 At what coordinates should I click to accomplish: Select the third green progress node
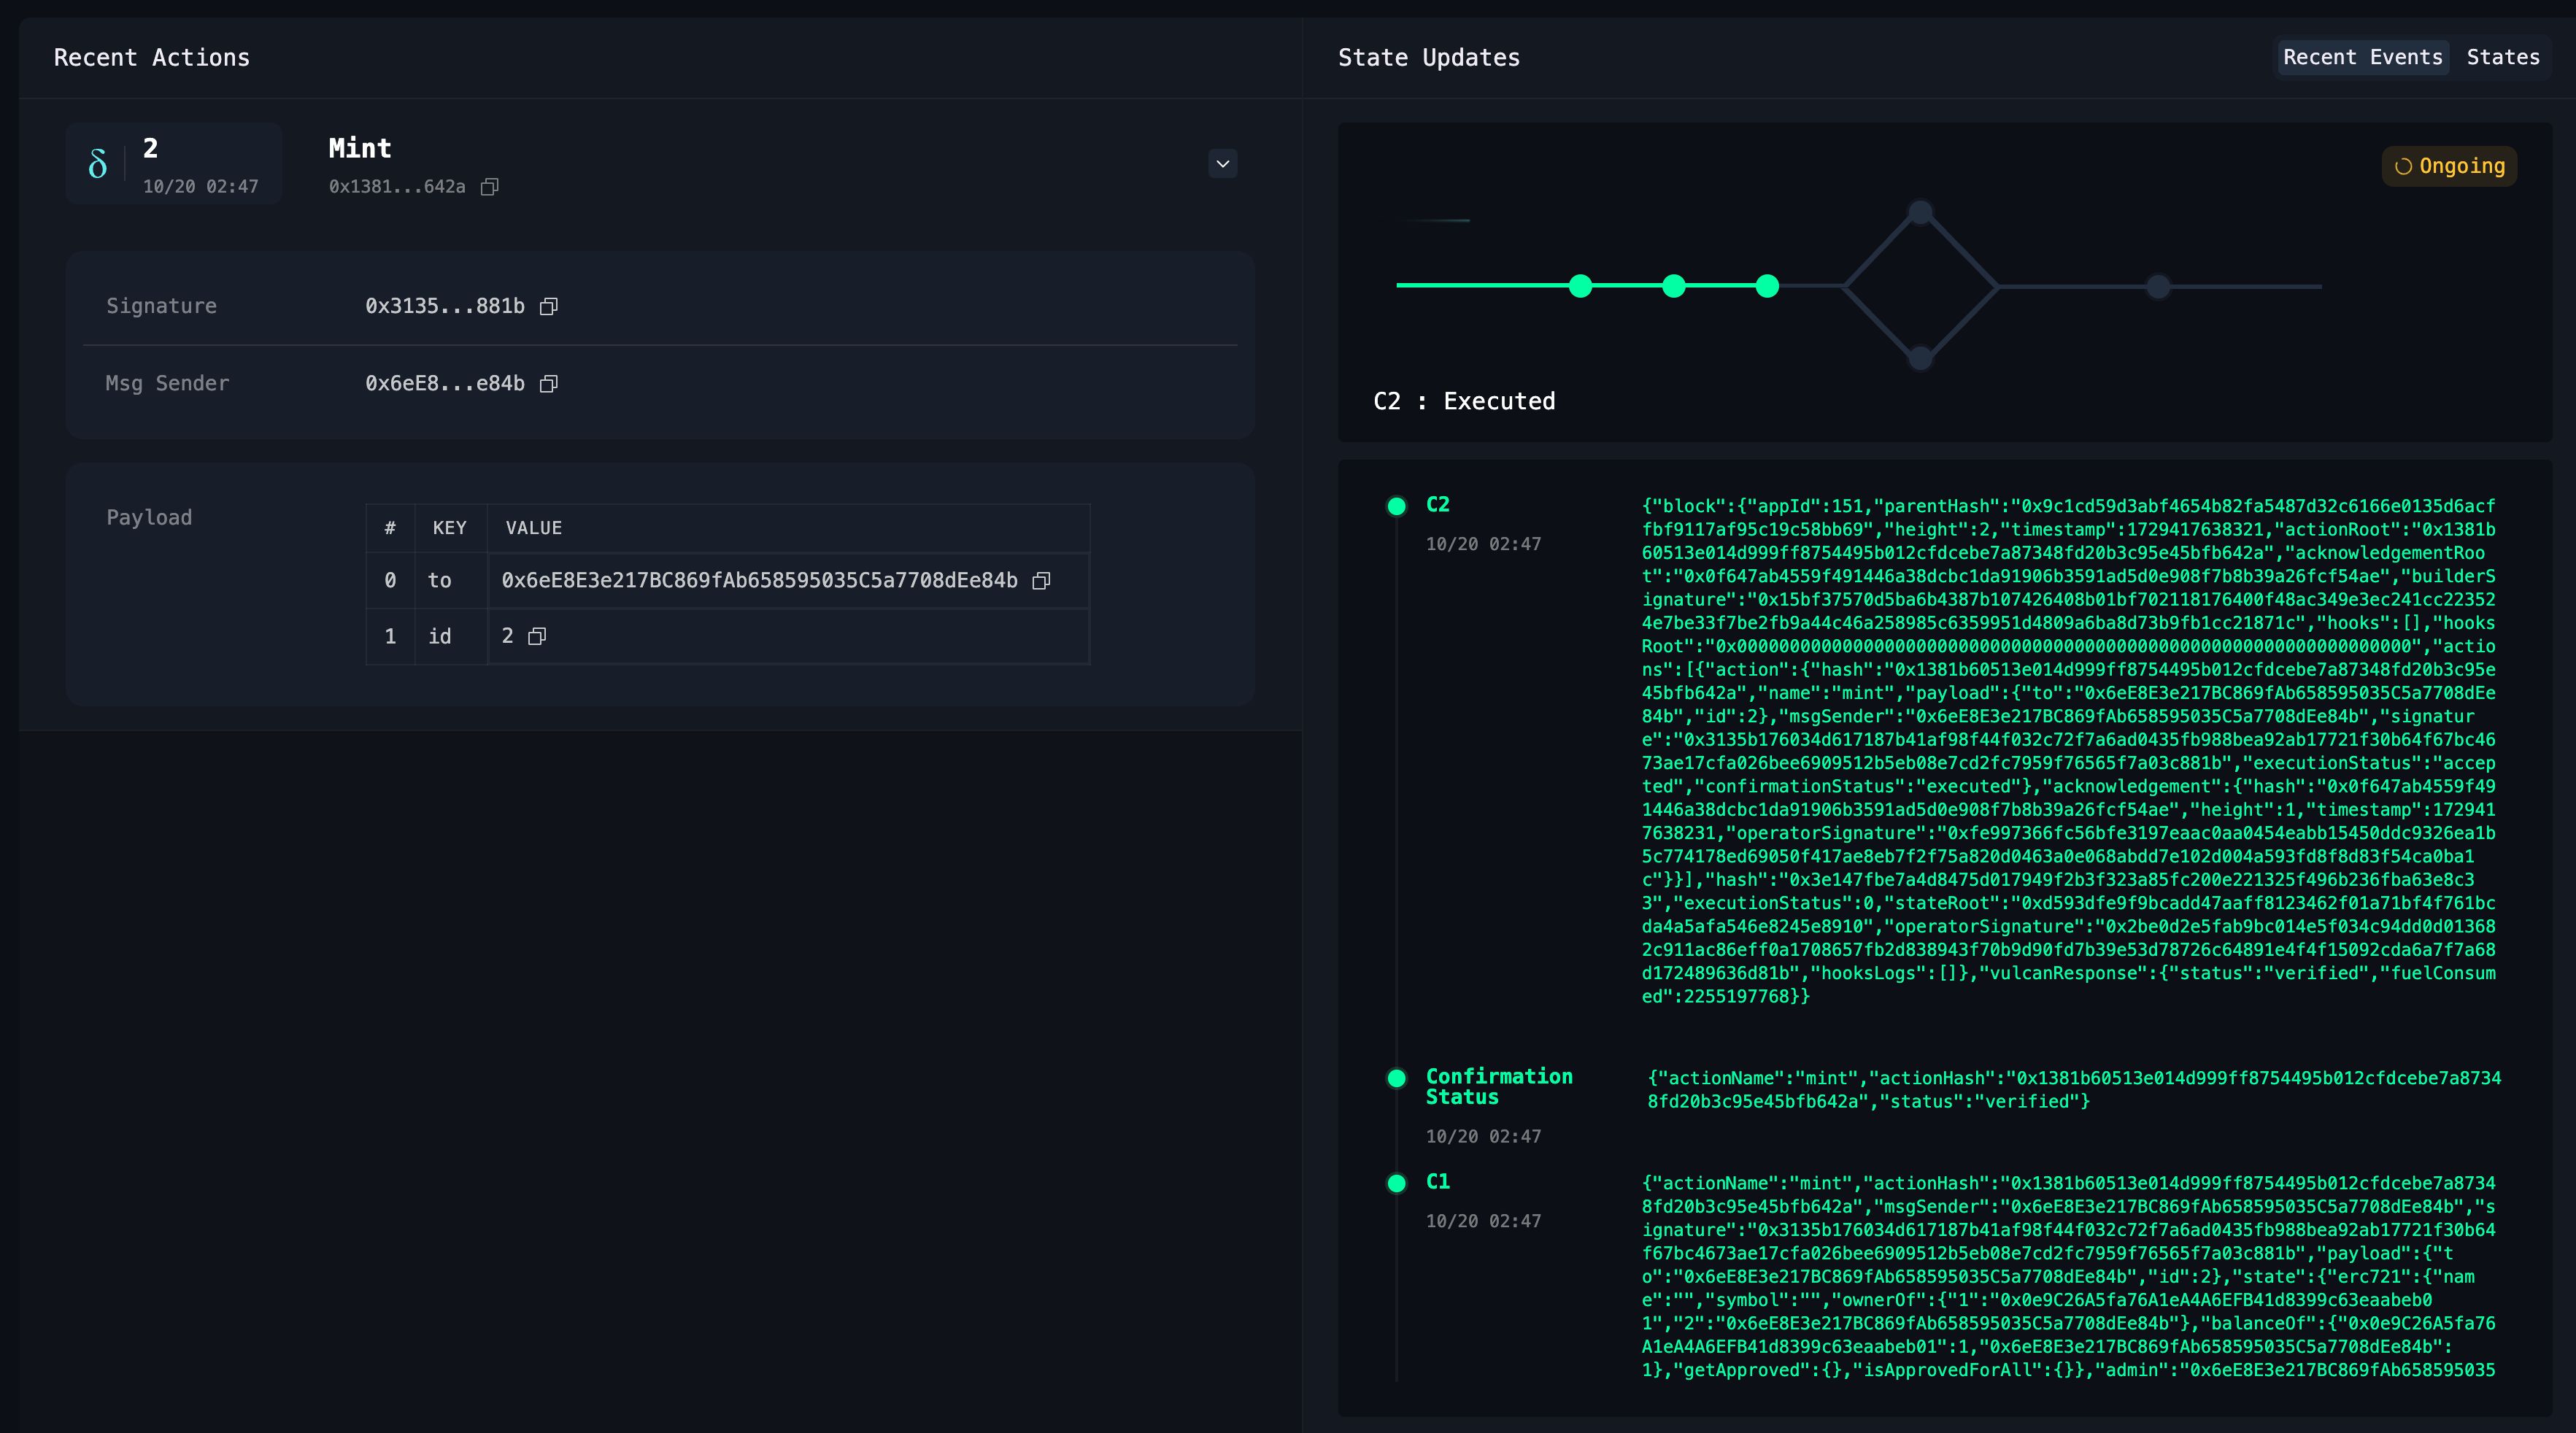tap(1767, 287)
